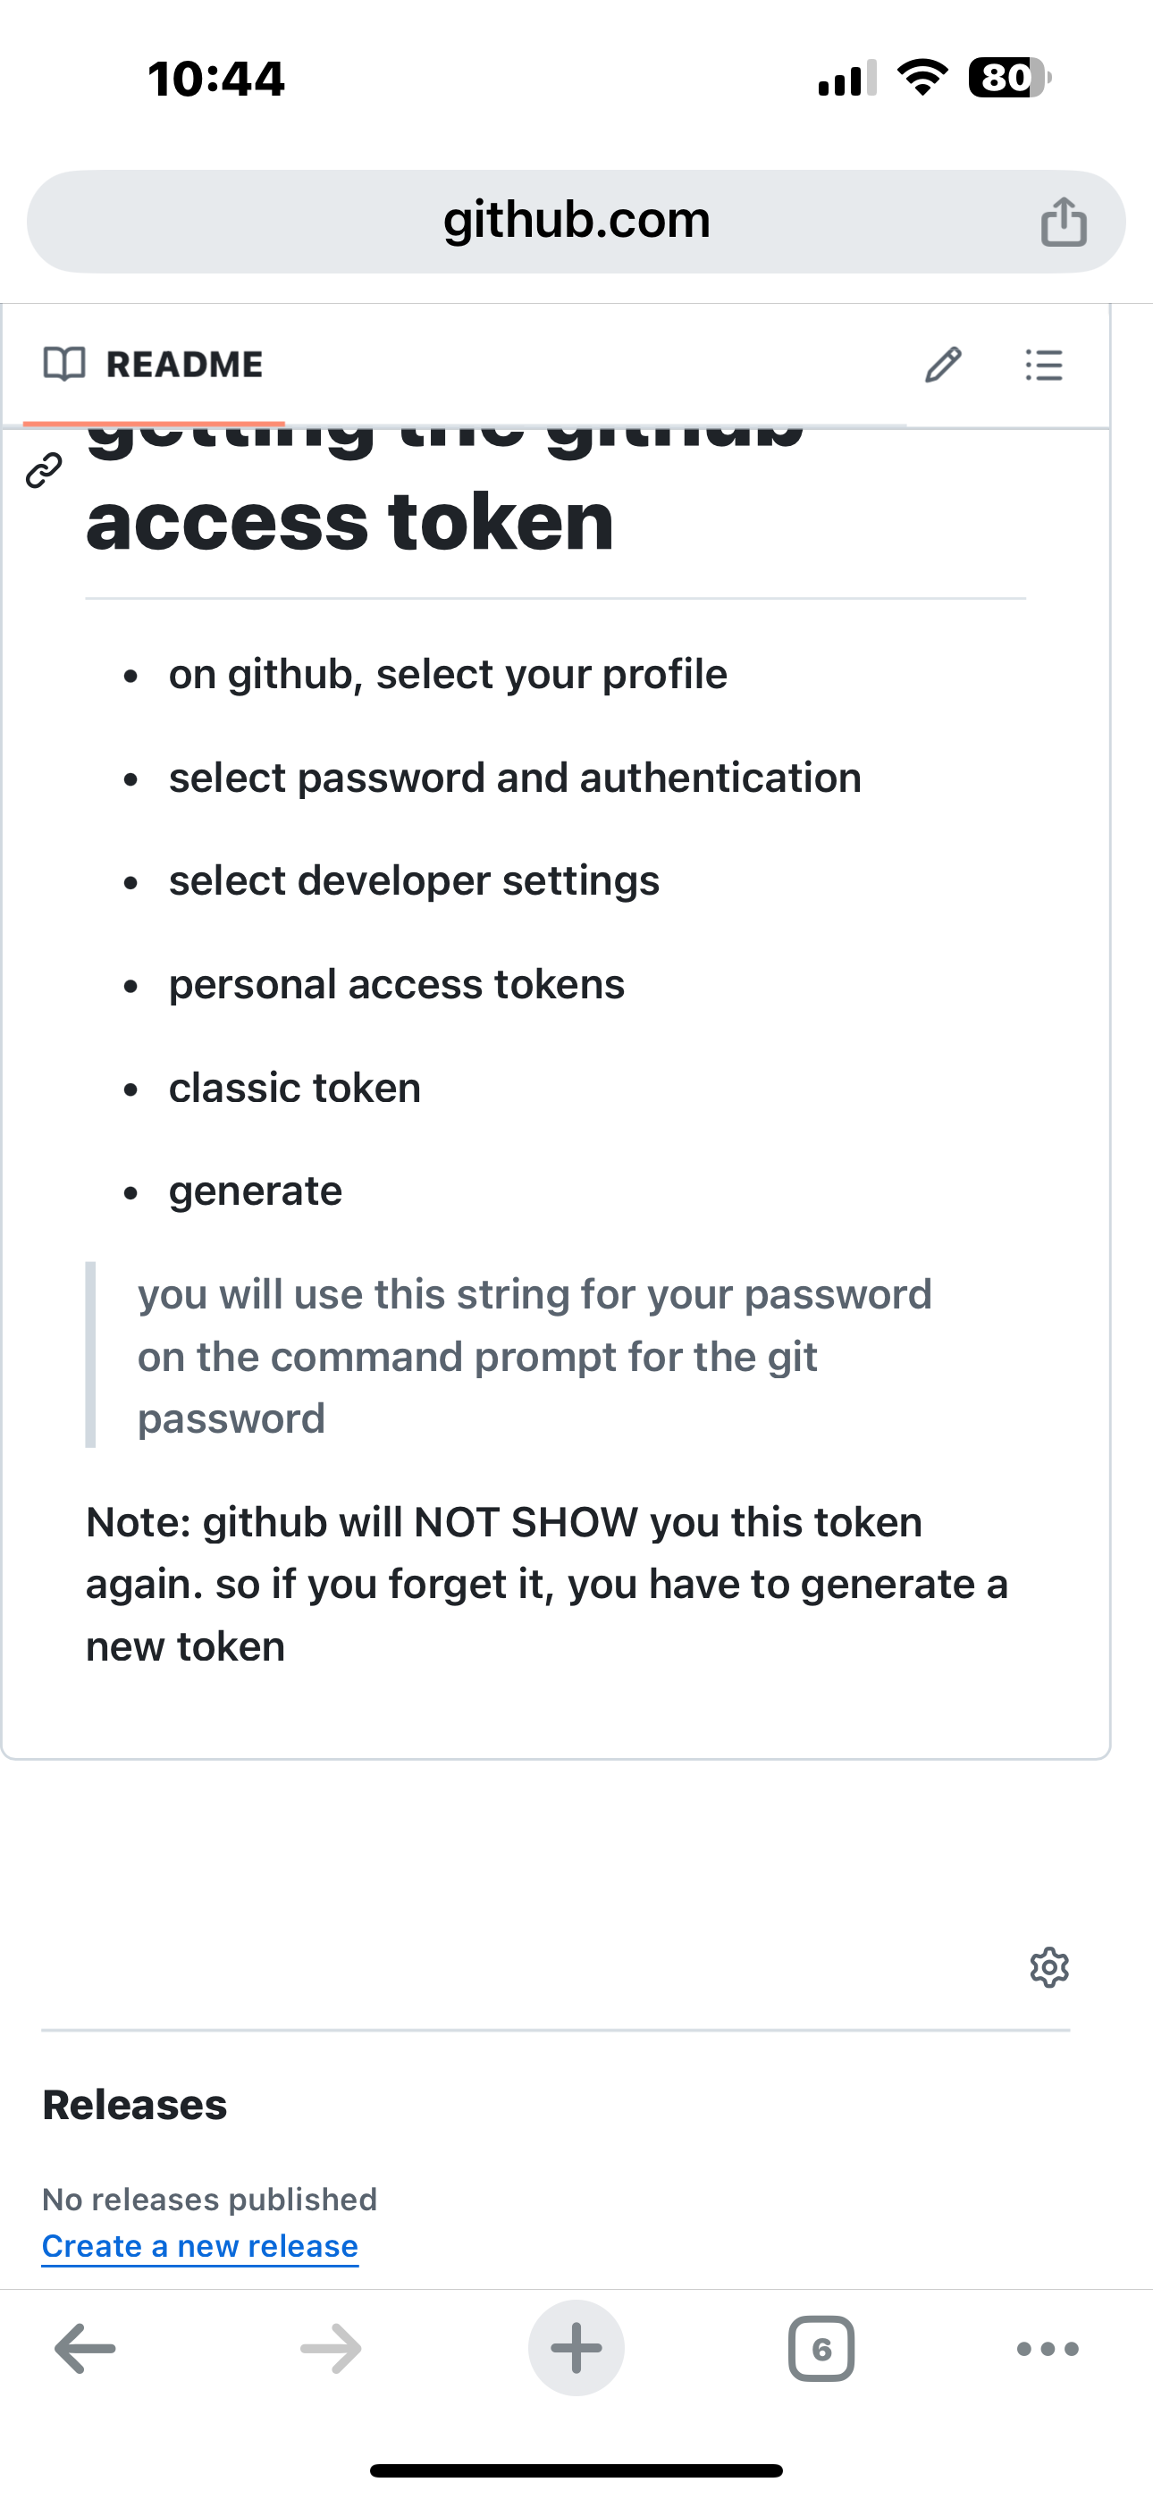Tap the "No releases published" text

point(210,2200)
